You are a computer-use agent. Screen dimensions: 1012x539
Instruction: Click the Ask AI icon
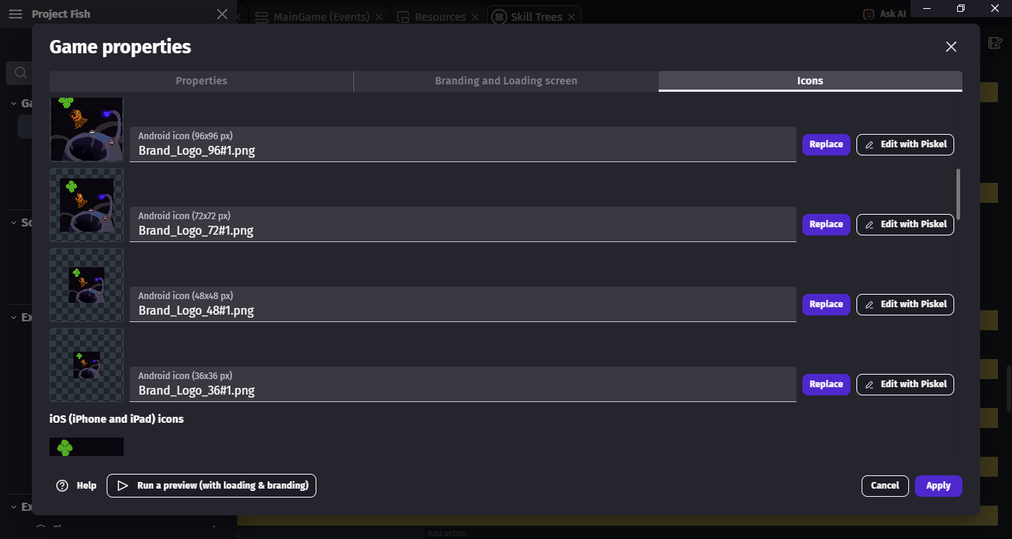(x=868, y=14)
